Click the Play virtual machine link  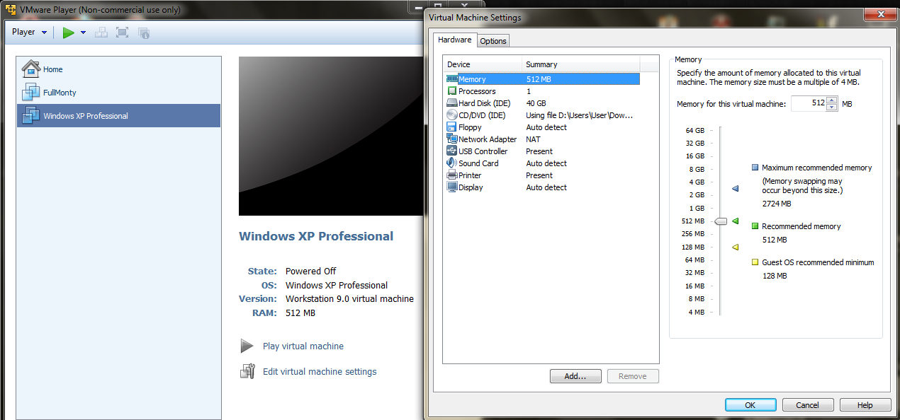[303, 346]
